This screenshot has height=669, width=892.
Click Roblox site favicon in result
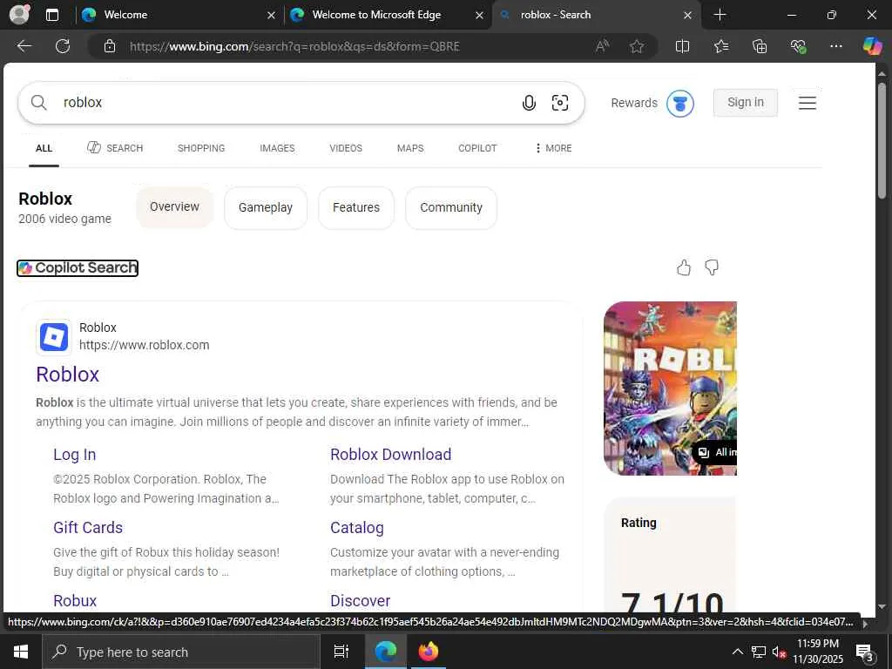pos(54,337)
